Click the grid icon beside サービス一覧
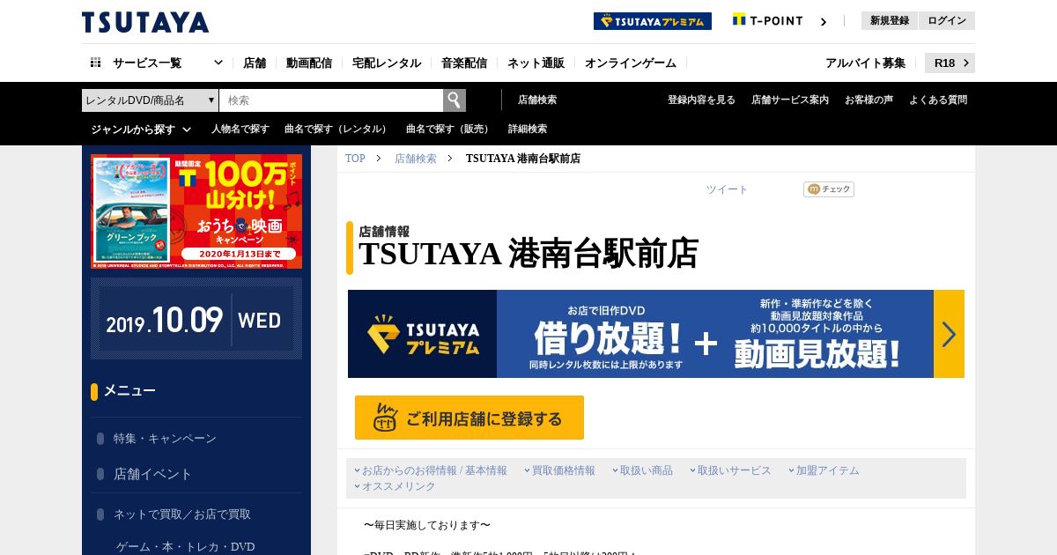 [96, 63]
